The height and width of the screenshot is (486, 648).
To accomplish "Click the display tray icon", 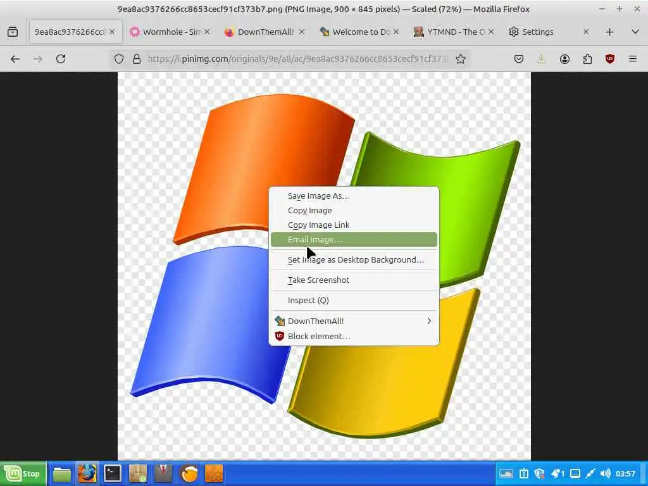I will click(x=575, y=473).
